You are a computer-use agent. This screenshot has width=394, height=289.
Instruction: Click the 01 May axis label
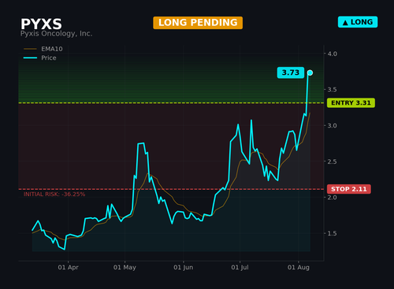(125, 268)
